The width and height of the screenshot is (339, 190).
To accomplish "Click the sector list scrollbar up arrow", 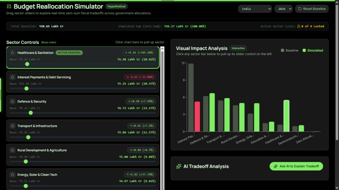I will (162, 48).
